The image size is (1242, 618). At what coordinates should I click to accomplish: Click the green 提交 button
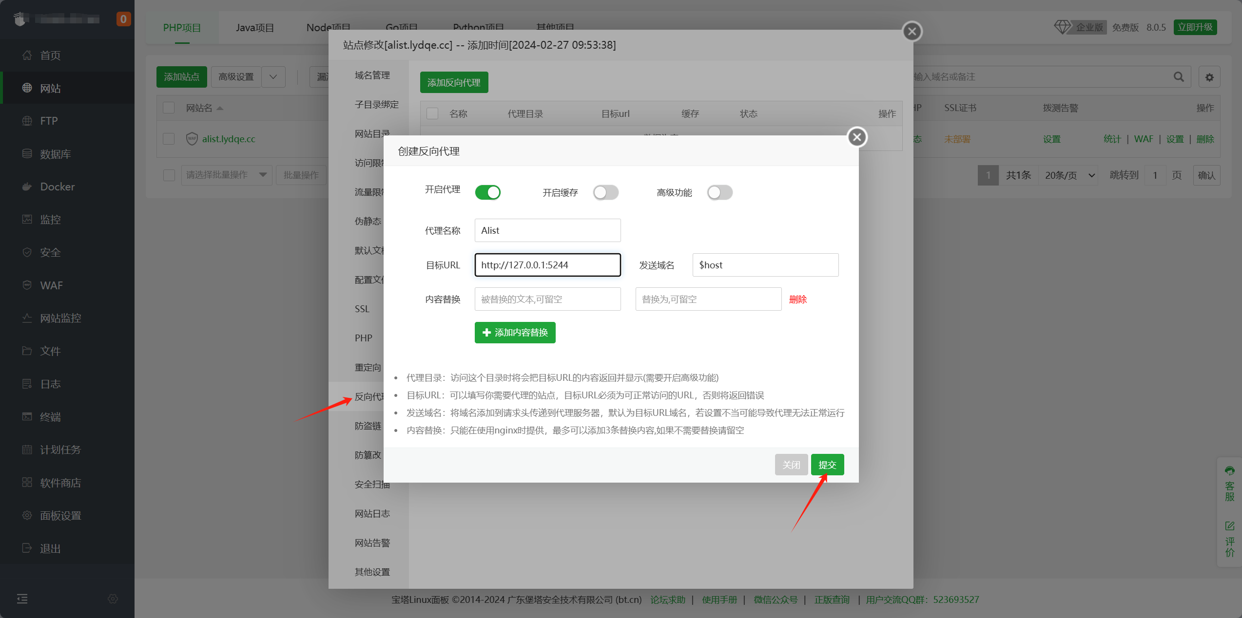(x=827, y=465)
